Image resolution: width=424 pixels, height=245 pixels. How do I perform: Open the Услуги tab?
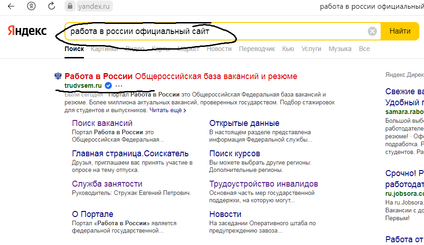pos(311,49)
